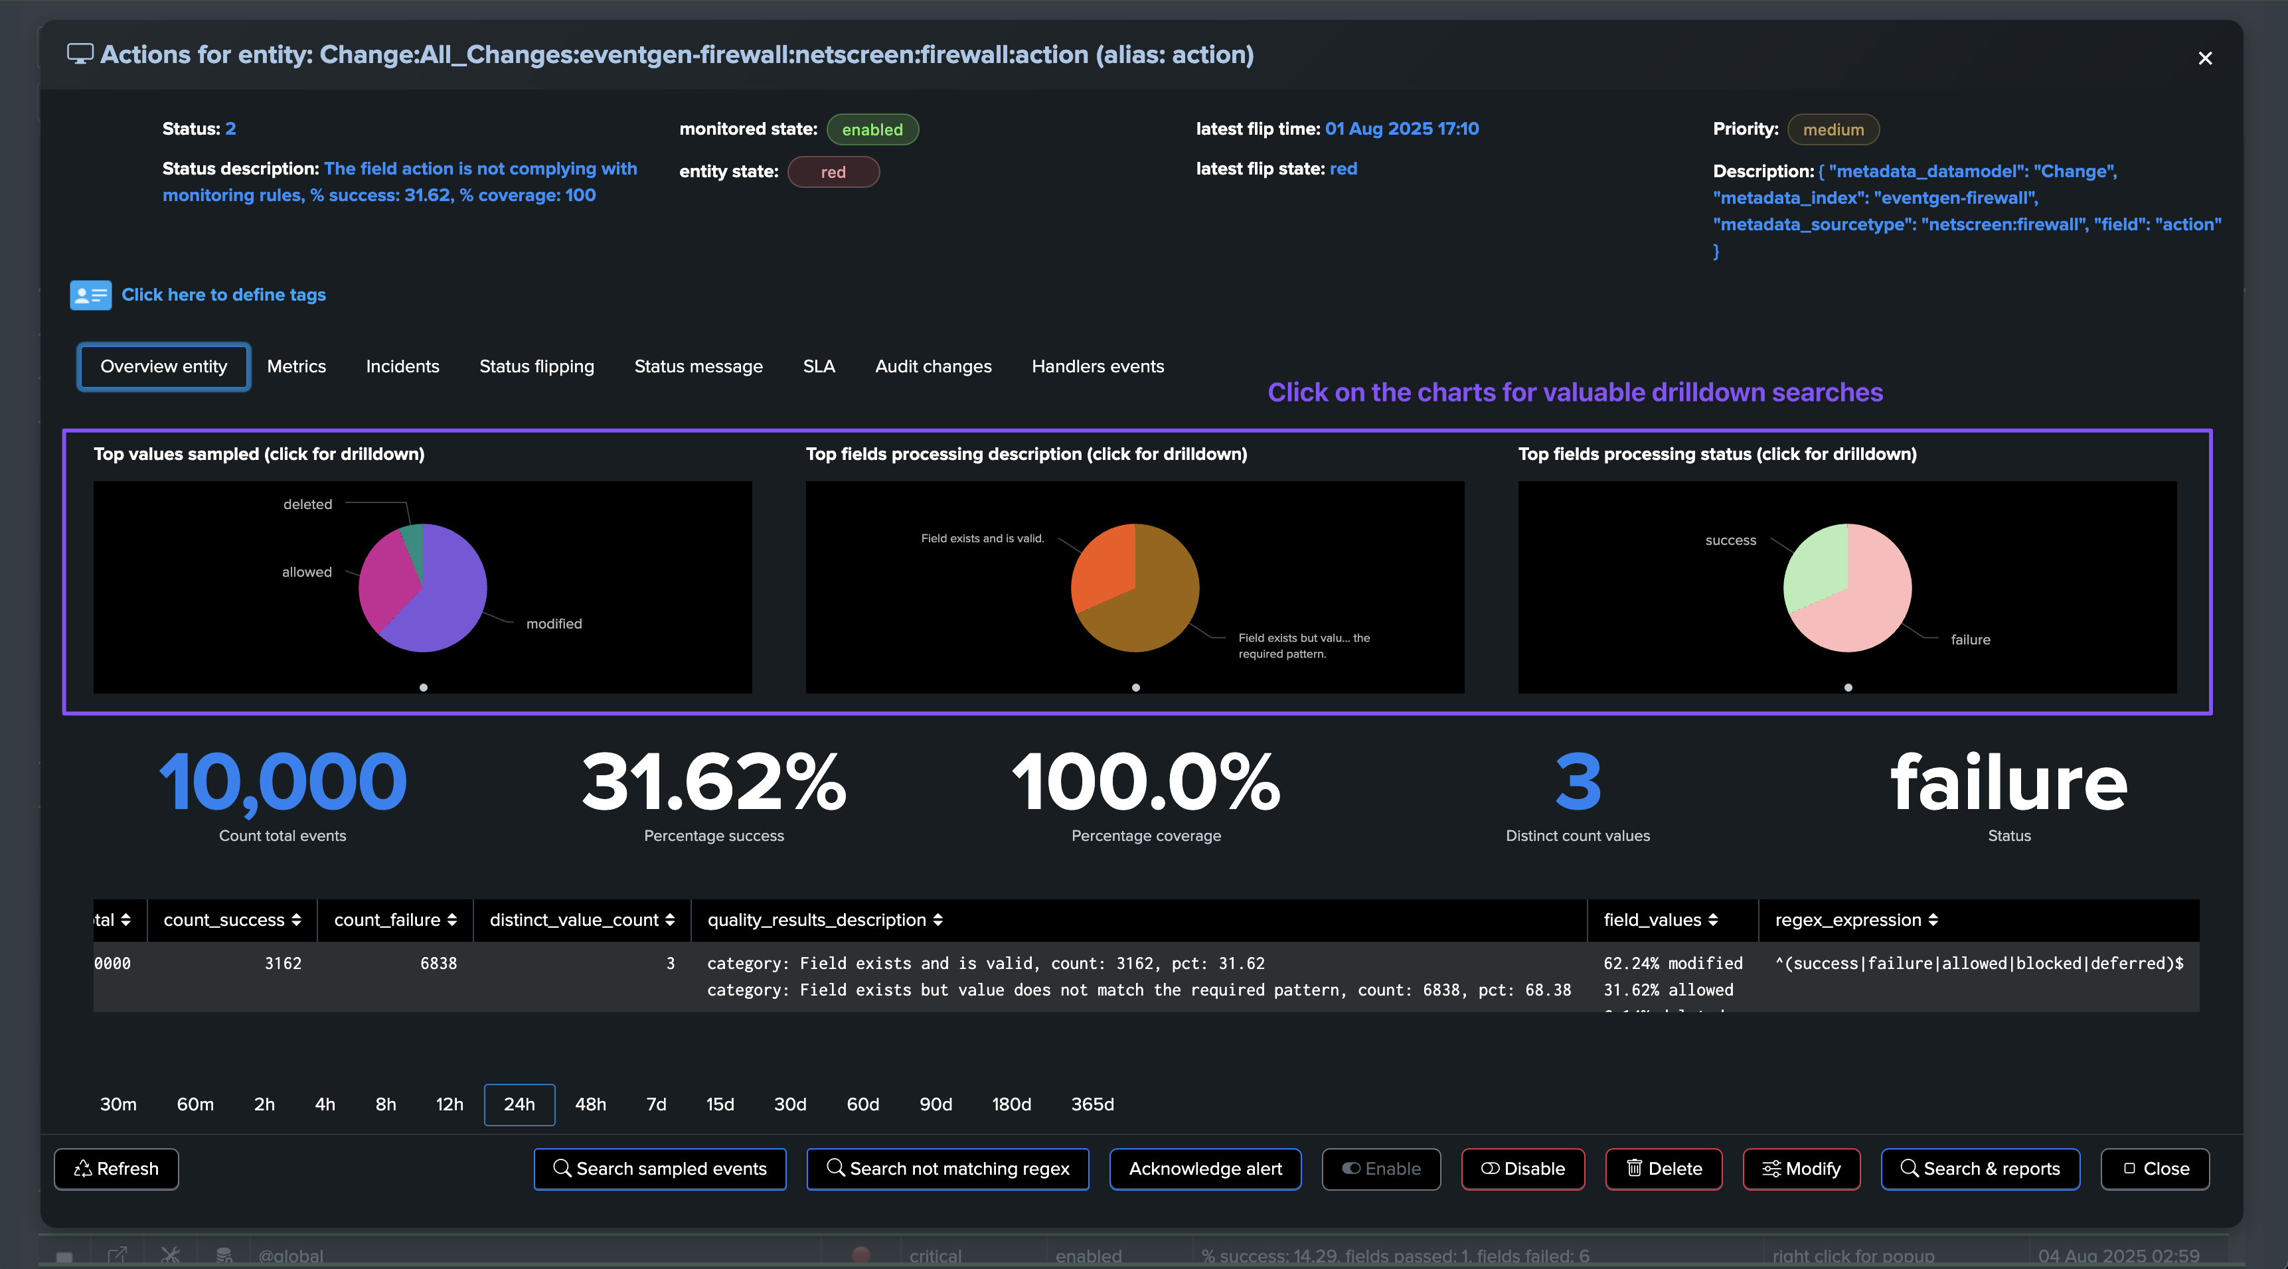The width and height of the screenshot is (2288, 1269).
Task: Open the Status message tab
Action: pyautogui.click(x=698, y=366)
